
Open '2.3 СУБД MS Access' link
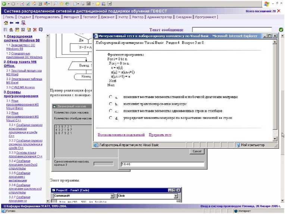(21, 87)
